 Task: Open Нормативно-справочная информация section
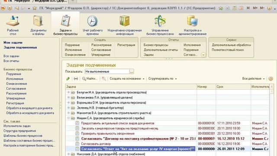tap(125, 25)
